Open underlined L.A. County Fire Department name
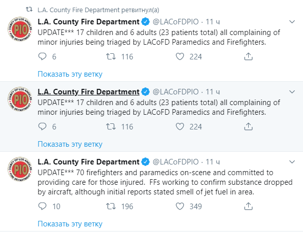The width and height of the screenshot is (303, 232). pos(88,92)
